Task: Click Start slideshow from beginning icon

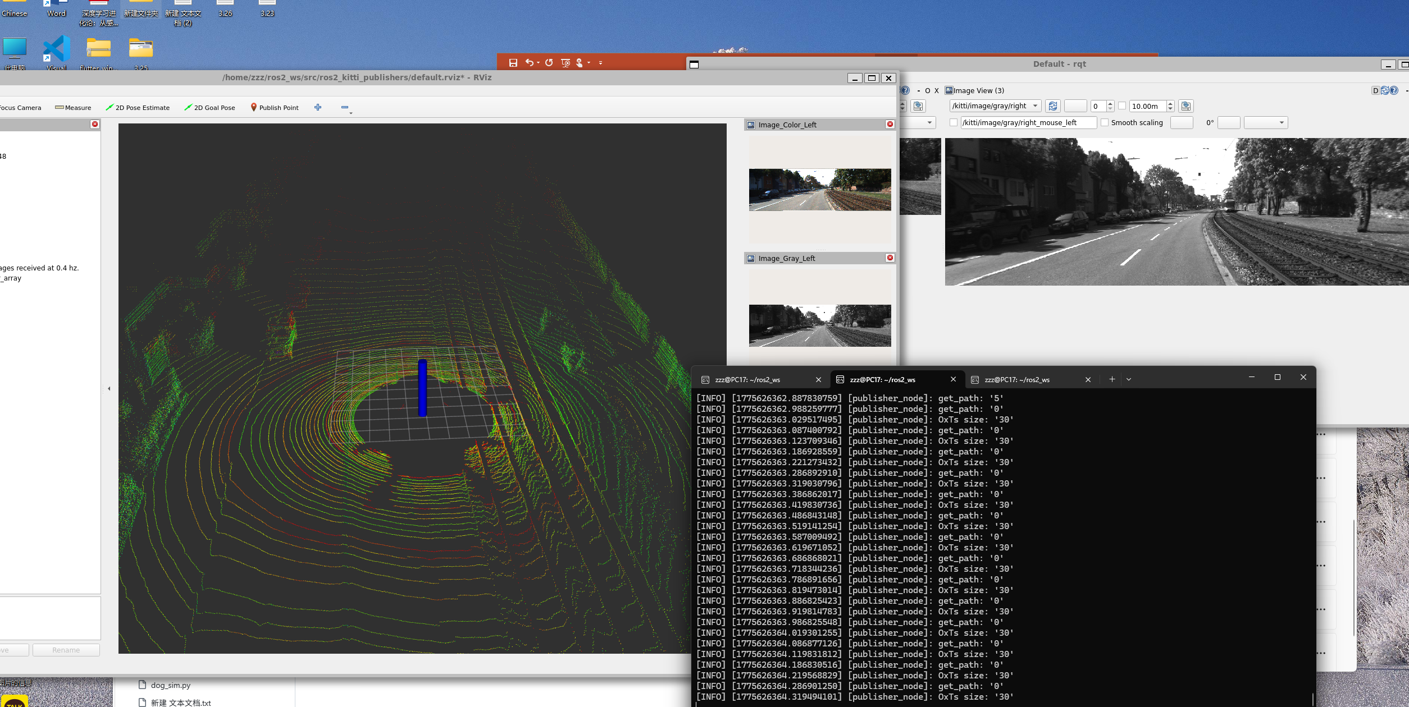Action: (566, 63)
